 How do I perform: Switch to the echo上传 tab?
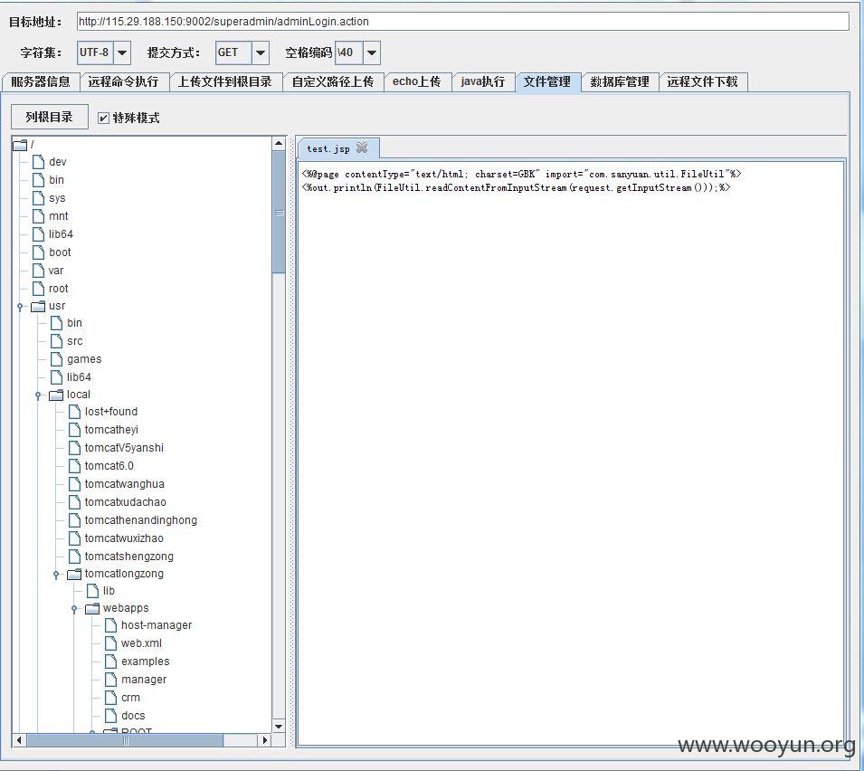417,81
